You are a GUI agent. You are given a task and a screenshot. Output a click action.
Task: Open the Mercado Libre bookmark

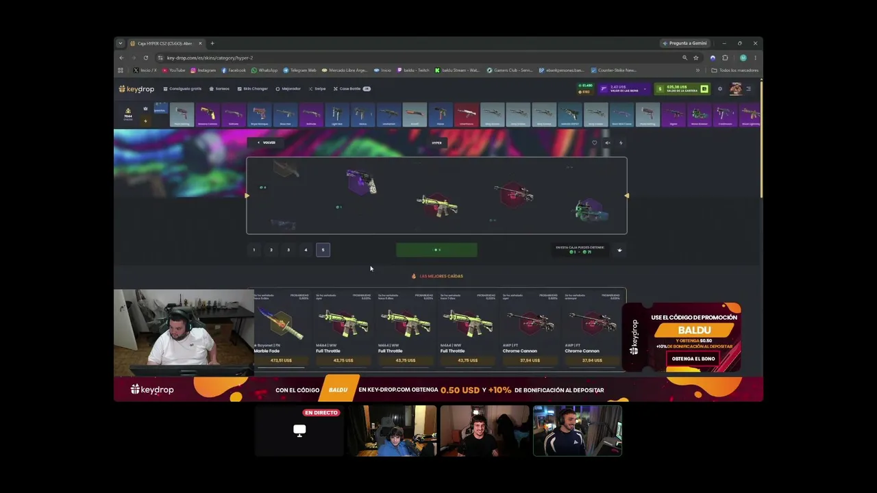point(346,71)
